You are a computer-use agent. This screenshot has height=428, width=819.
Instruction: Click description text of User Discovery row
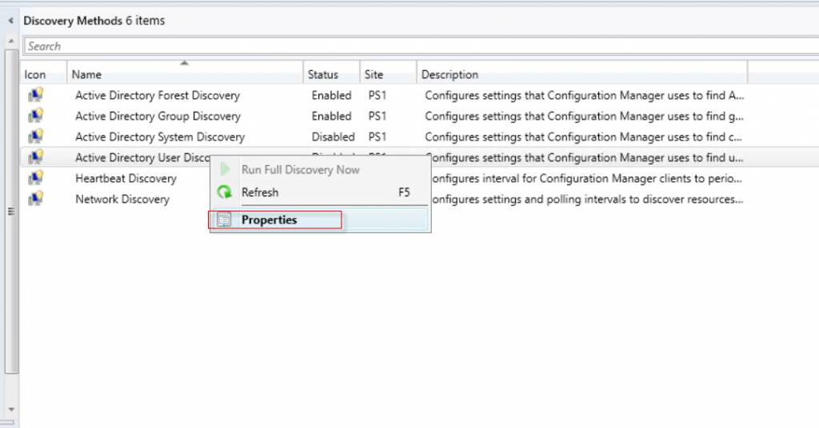[x=585, y=157]
